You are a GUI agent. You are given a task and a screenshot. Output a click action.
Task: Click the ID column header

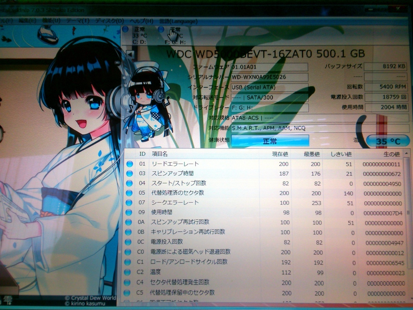tap(142, 154)
